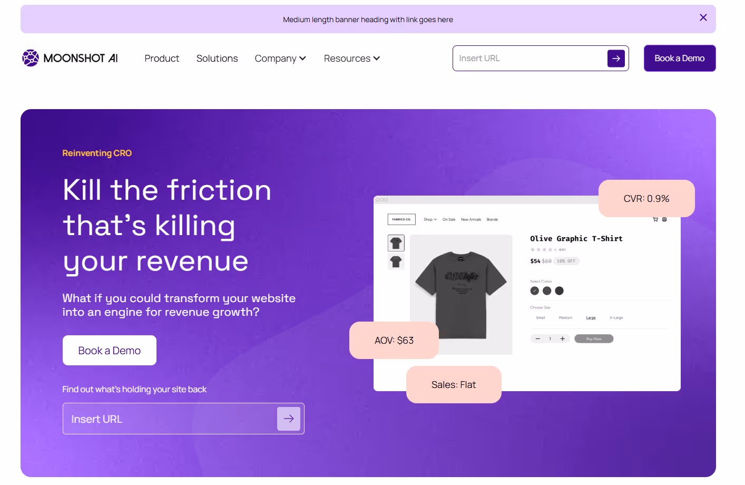Submit header URL with arrow button
Image resolution: width=745 pixels, height=485 pixels.
point(616,59)
